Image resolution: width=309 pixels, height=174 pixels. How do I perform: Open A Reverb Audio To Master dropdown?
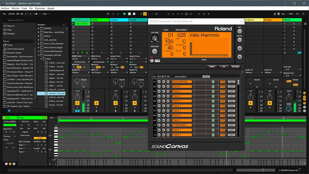[254, 72]
